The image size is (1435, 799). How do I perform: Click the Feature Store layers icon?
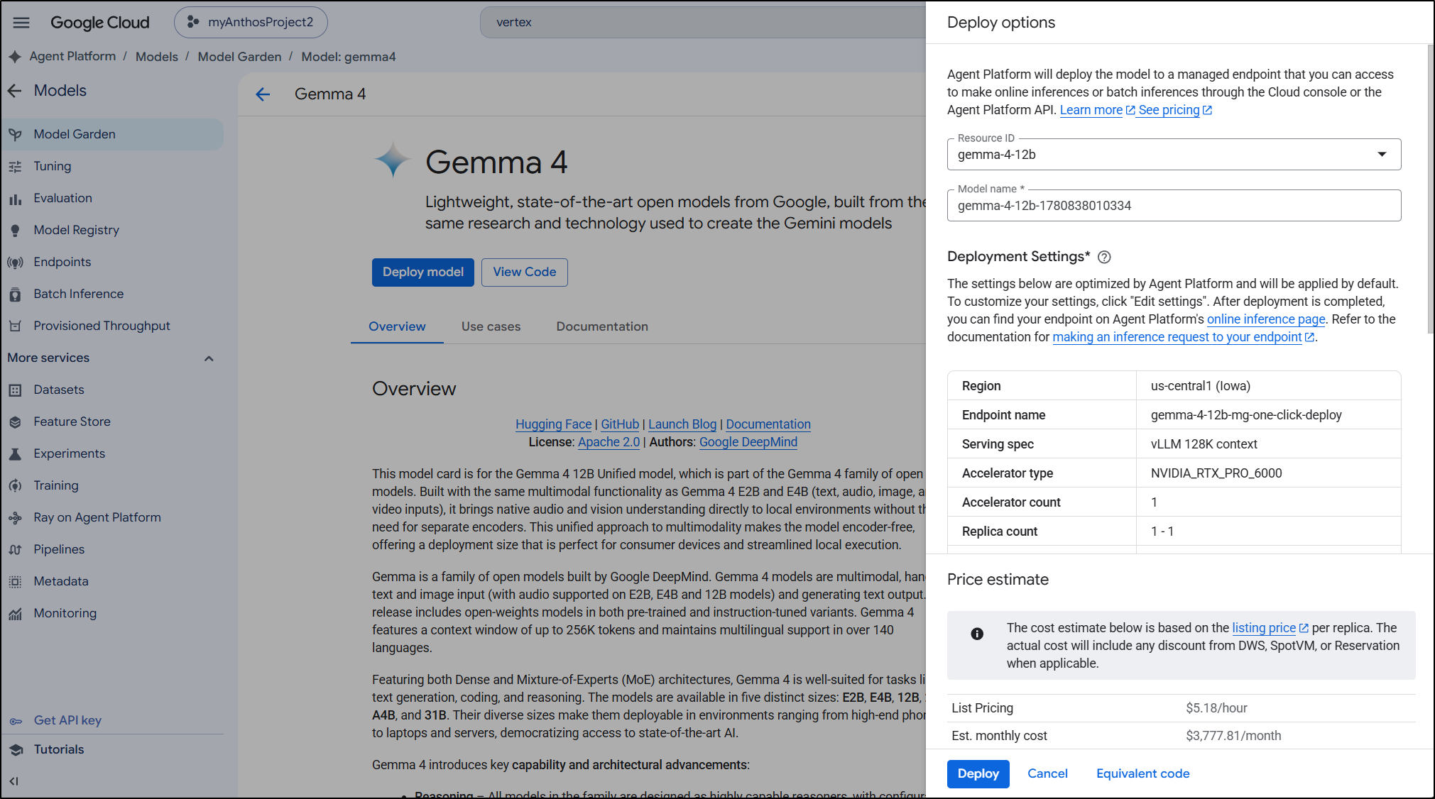[x=15, y=422]
